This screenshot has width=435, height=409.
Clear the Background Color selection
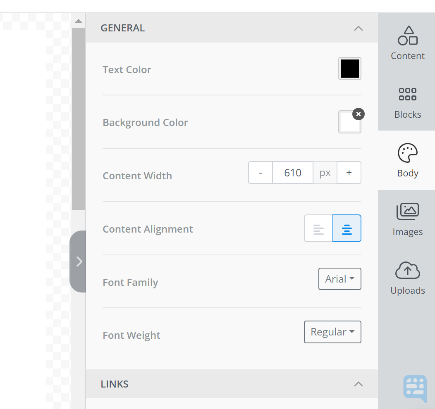tap(359, 114)
